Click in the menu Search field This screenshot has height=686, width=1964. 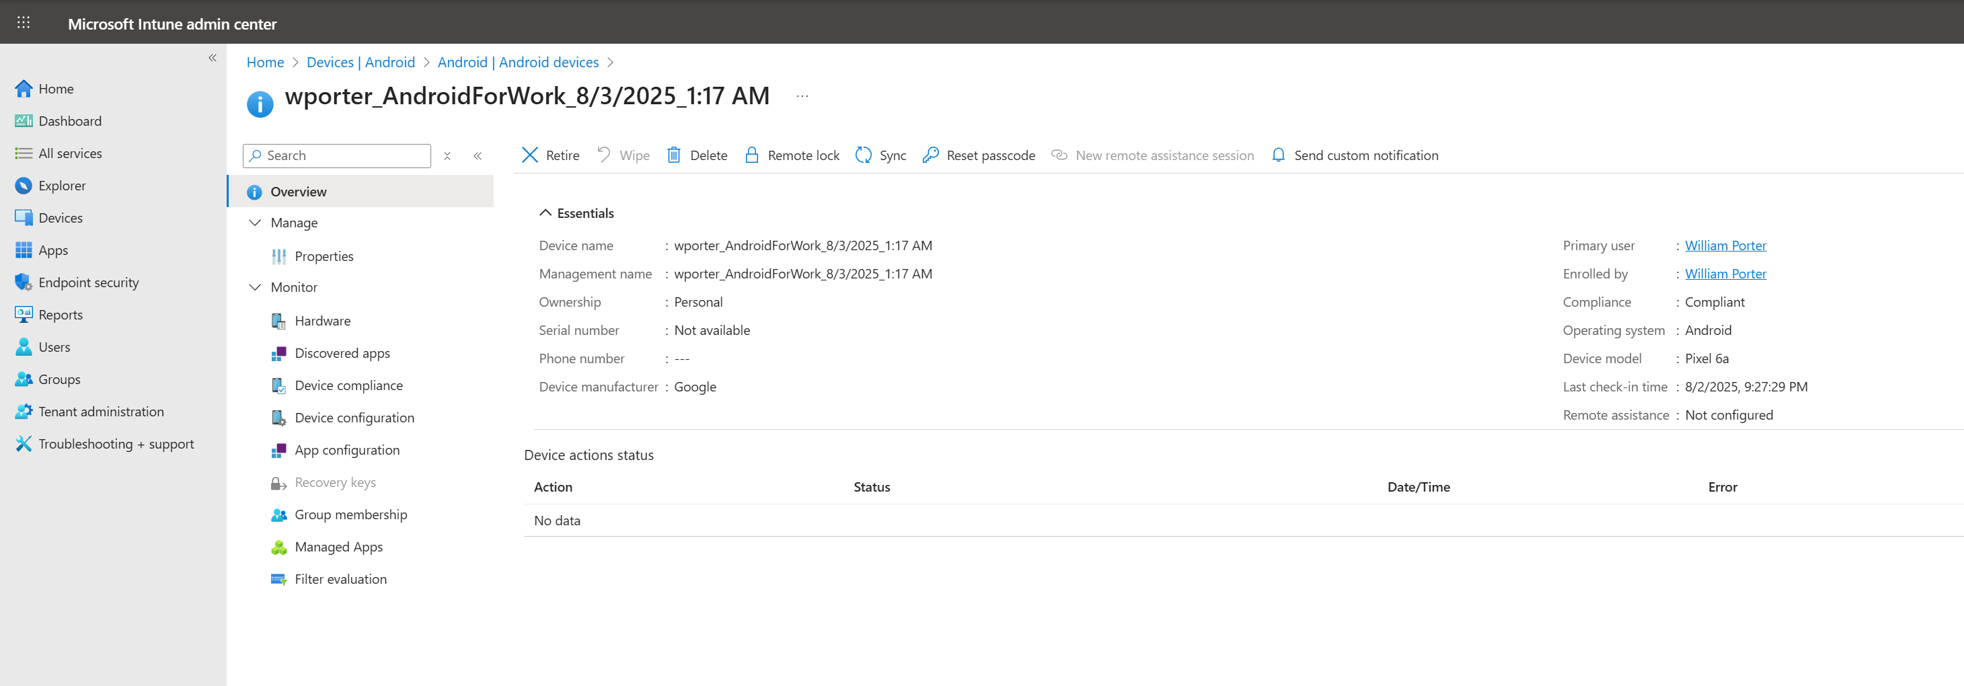[x=337, y=155]
